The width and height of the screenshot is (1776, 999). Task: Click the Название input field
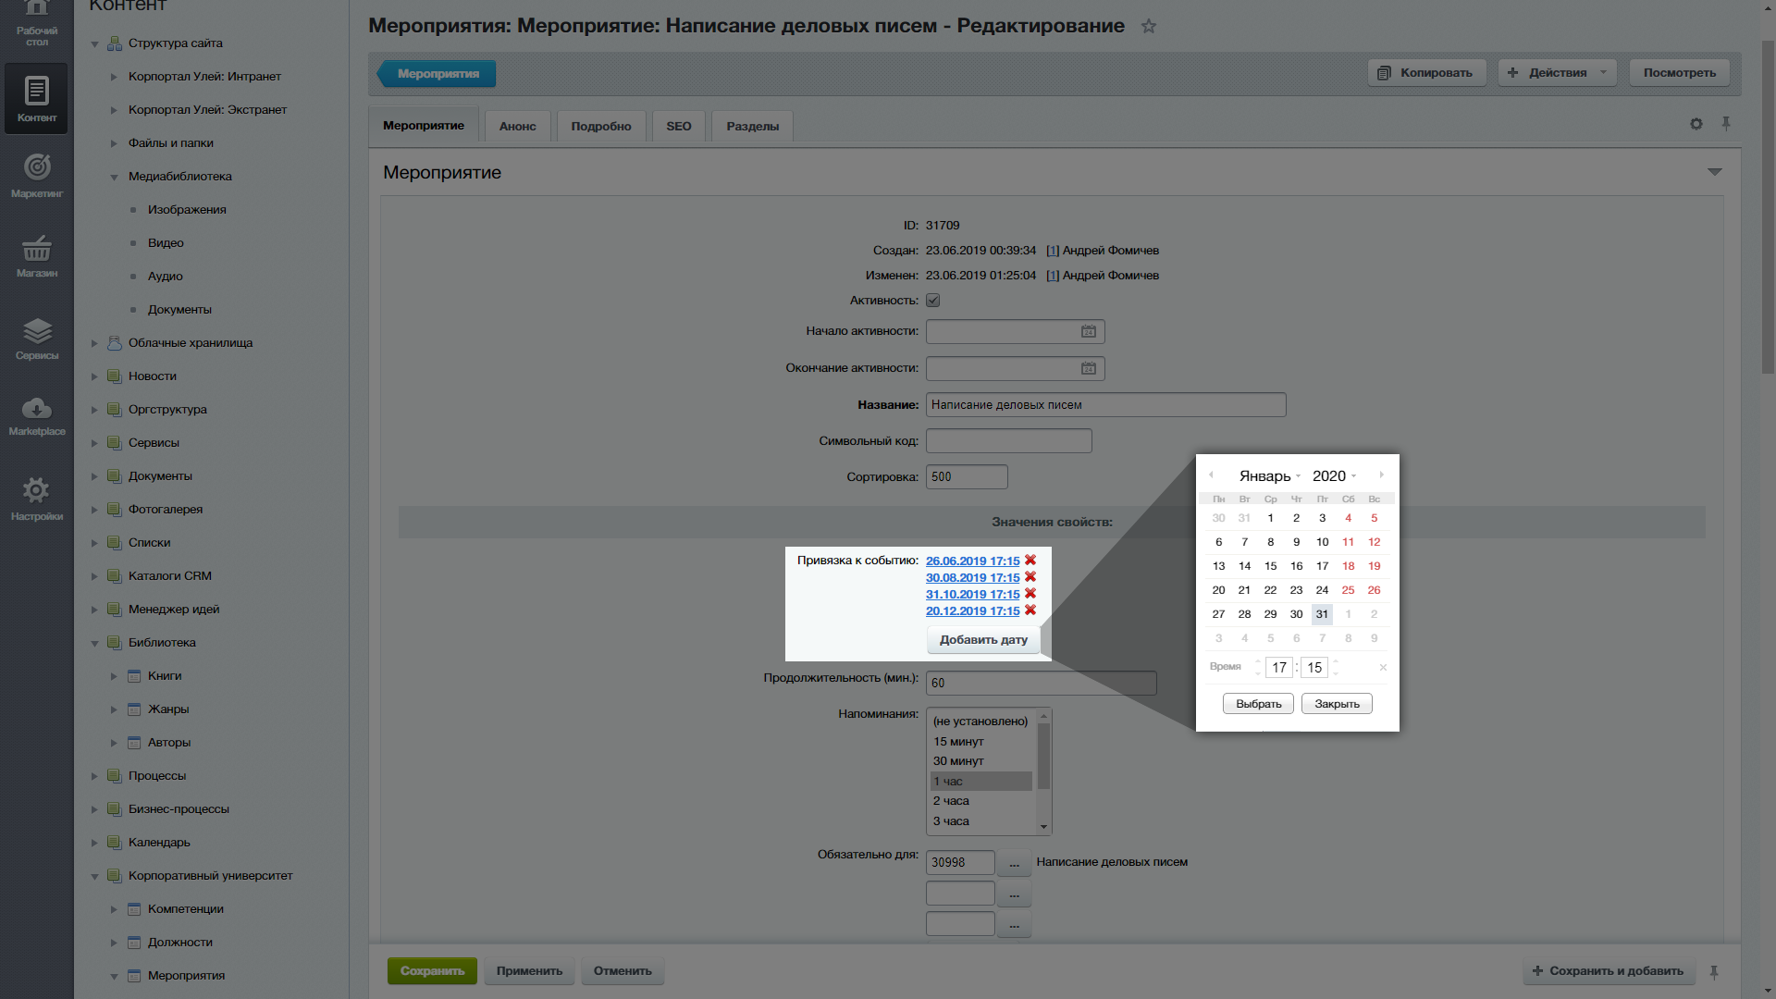point(1105,405)
